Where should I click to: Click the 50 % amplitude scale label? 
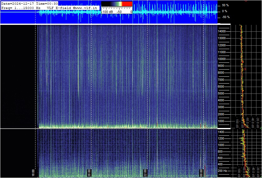pyautogui.click(x=225, y=5)
